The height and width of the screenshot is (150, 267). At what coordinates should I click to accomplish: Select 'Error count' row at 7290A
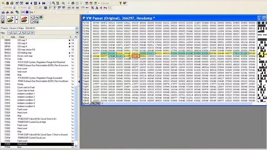coord(37,68)
